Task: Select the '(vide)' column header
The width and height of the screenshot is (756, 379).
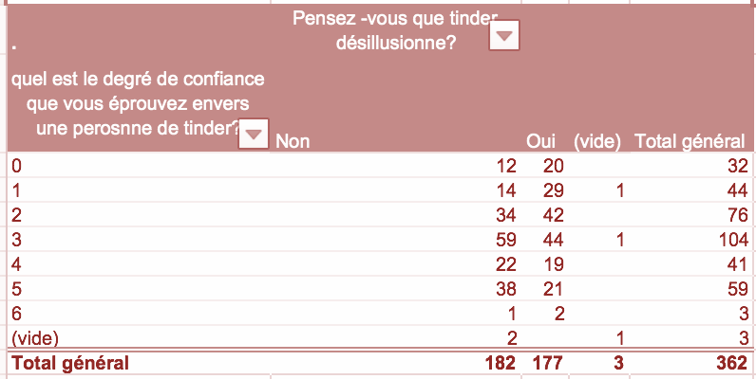Action: 596,141
